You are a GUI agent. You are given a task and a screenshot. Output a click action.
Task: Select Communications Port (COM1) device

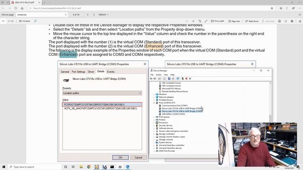point(175,106)
